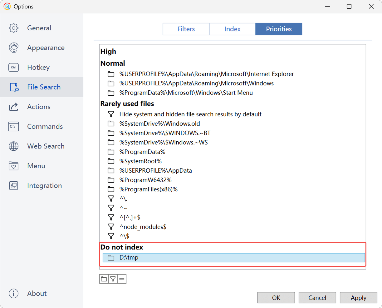This screenshot has height=308, width=382.
Task: Select the ^\. filter entry
Action: (x=124, y=199)
